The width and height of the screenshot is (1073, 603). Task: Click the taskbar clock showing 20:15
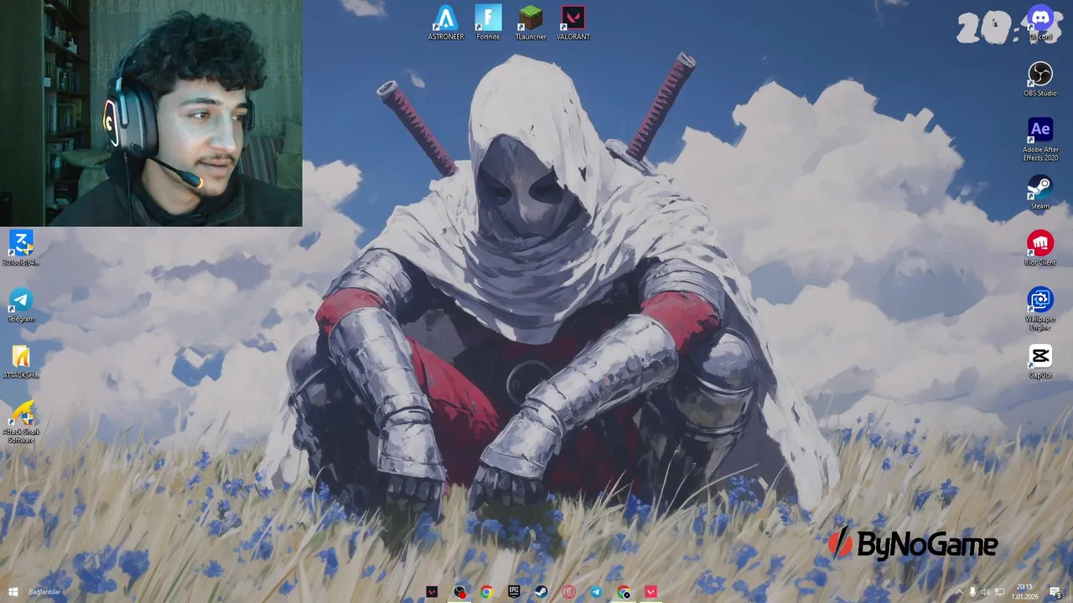pyautogui.click(x=1024, y=592)
